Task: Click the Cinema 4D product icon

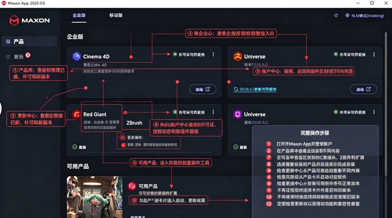Action: point(76,57)
